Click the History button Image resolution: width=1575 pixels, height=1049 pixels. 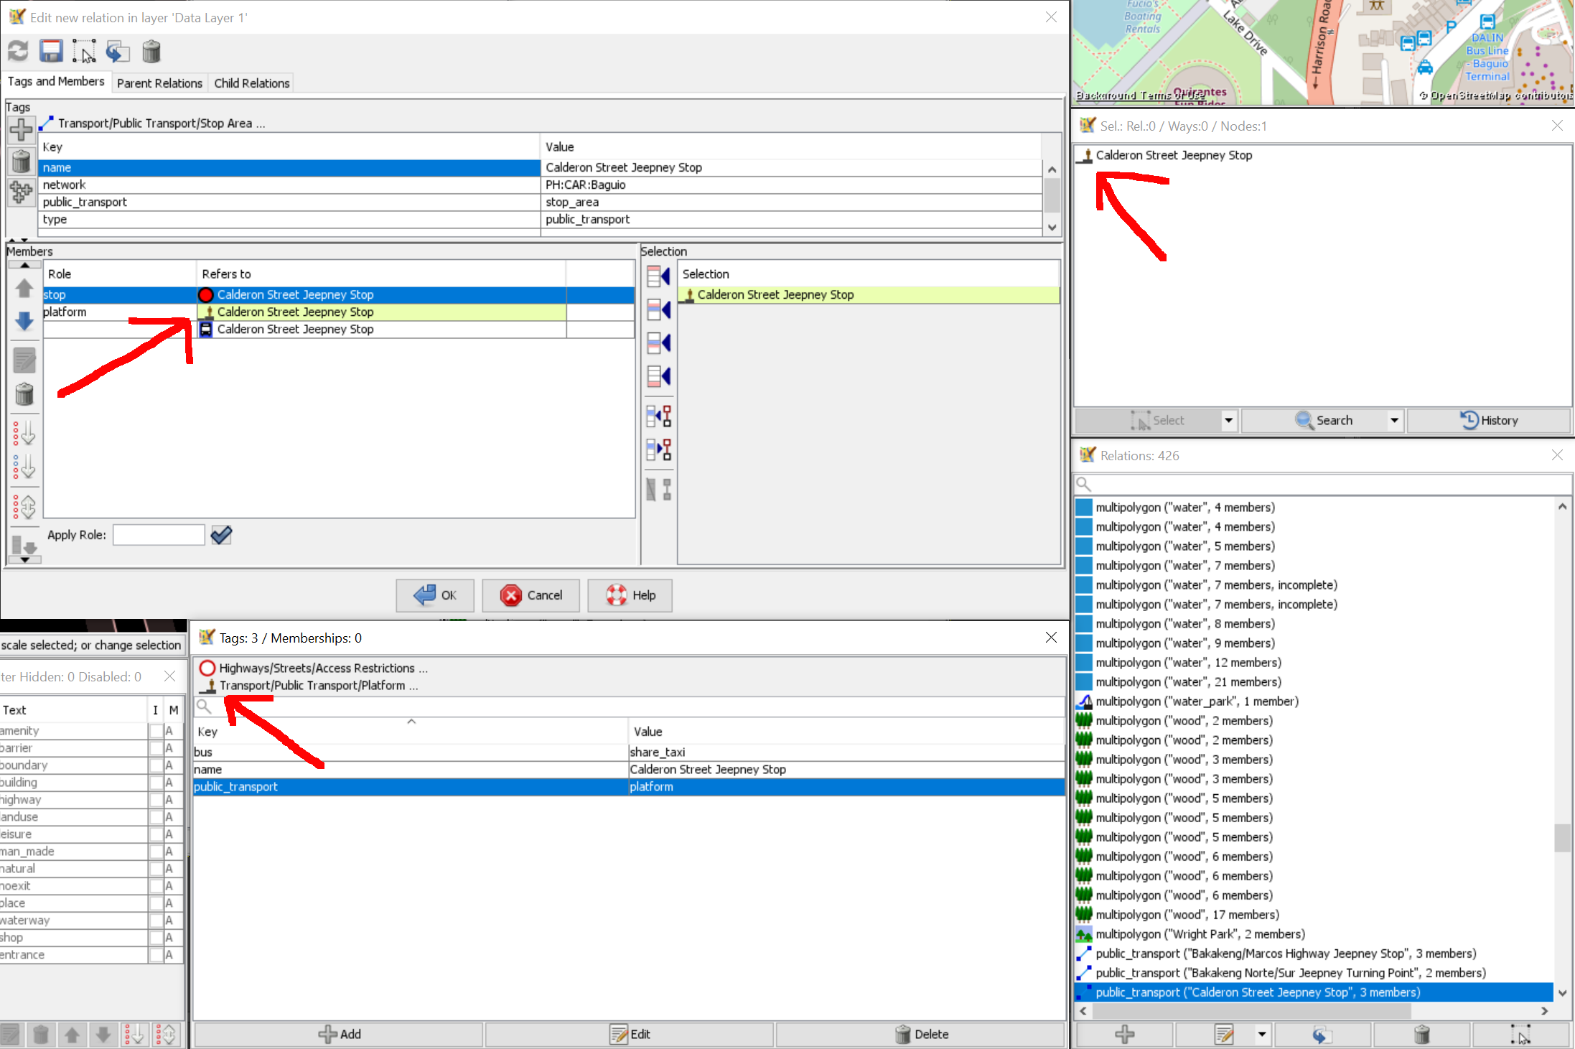click(1489, 421)
